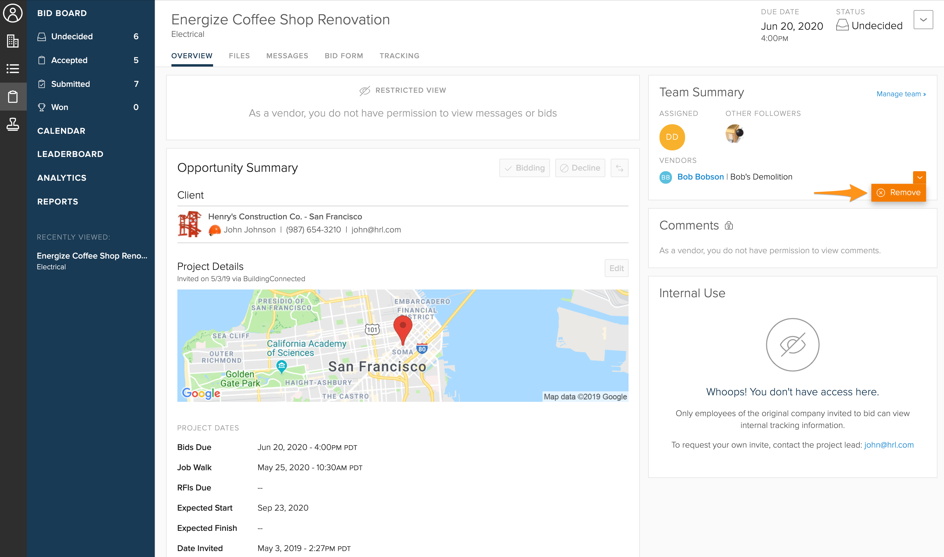This screenshot has width=944, height=557.
Task: Select the clipboard bid board sidebar icon
Action: [13, 97]
